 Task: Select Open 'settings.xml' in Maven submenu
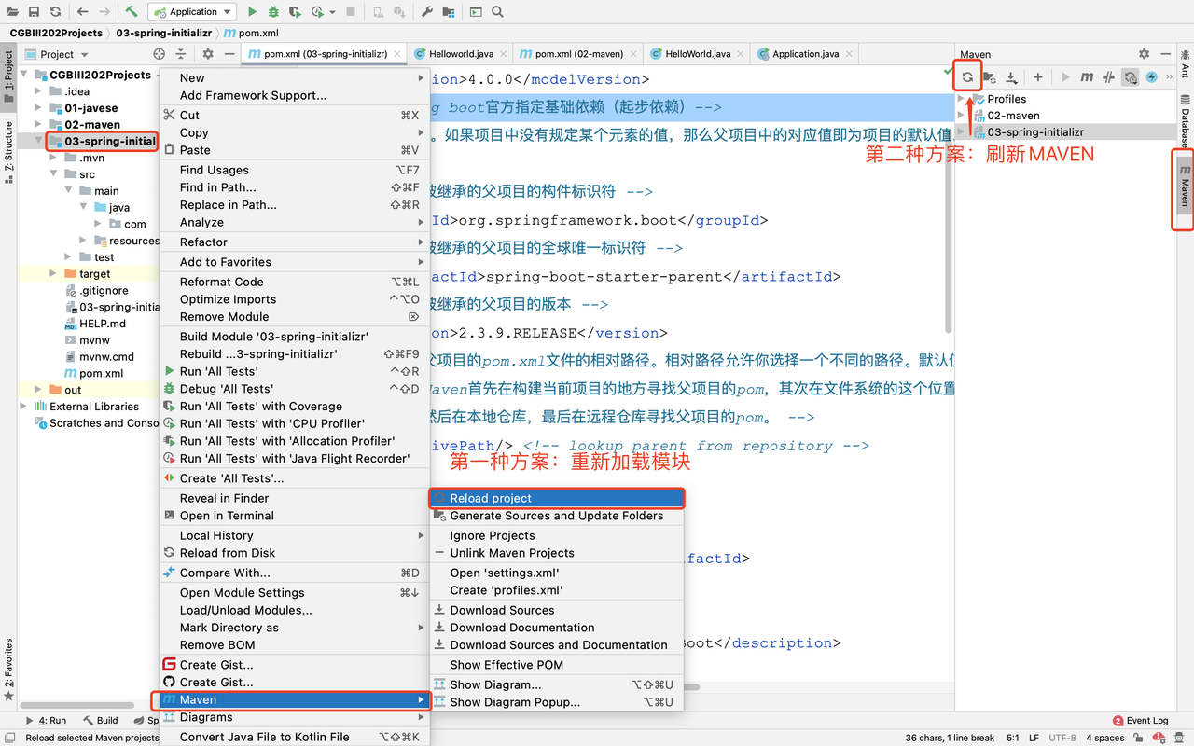[x=557, y=573]
